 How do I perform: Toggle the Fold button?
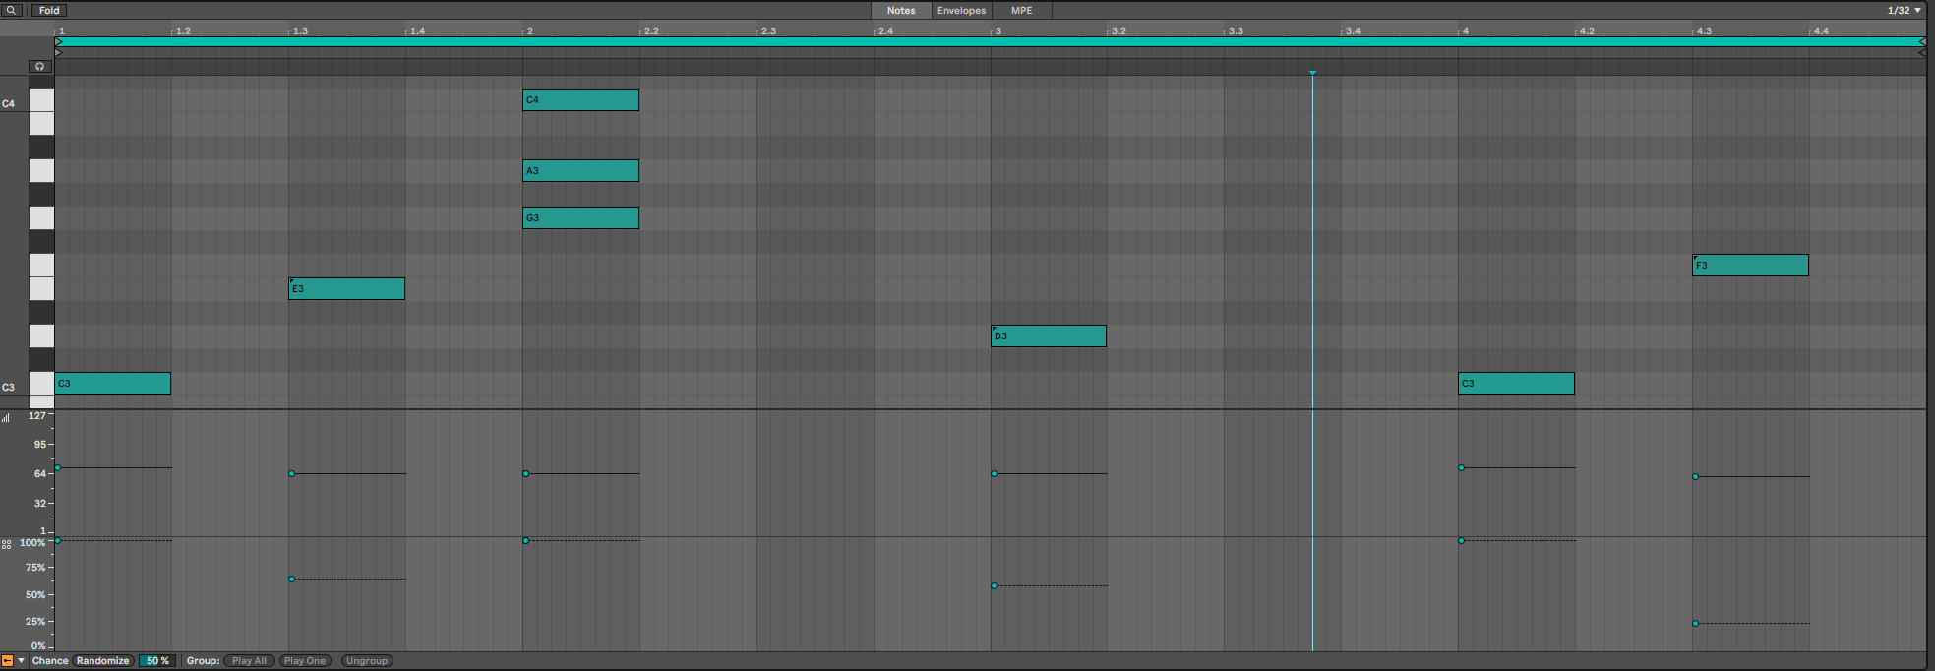49,10
